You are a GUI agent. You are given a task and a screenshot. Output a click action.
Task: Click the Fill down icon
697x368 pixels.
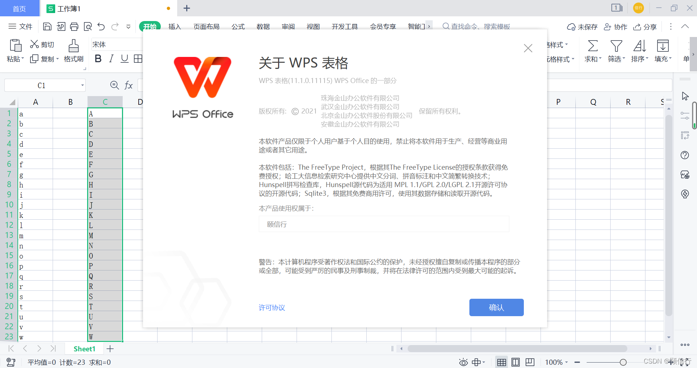[x=663, y=46]
